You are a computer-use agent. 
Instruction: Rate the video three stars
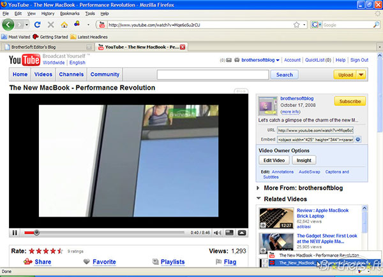click(46, 251)
